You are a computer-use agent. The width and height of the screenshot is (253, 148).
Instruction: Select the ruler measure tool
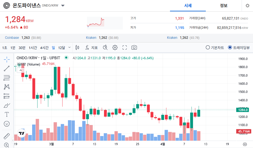[x=7, y=136]
